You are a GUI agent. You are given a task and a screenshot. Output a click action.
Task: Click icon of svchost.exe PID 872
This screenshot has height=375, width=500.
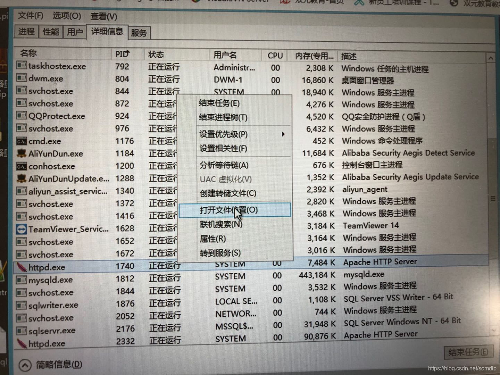point(22,103)
